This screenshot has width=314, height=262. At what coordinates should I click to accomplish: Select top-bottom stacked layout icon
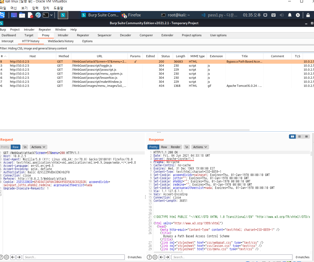tap(299, 137)
